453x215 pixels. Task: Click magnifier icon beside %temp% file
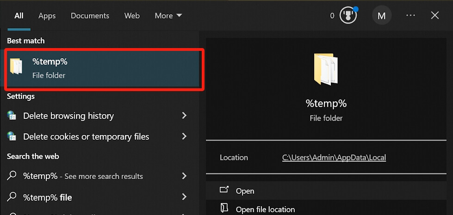pyautogui.click(x=12, y=197)
